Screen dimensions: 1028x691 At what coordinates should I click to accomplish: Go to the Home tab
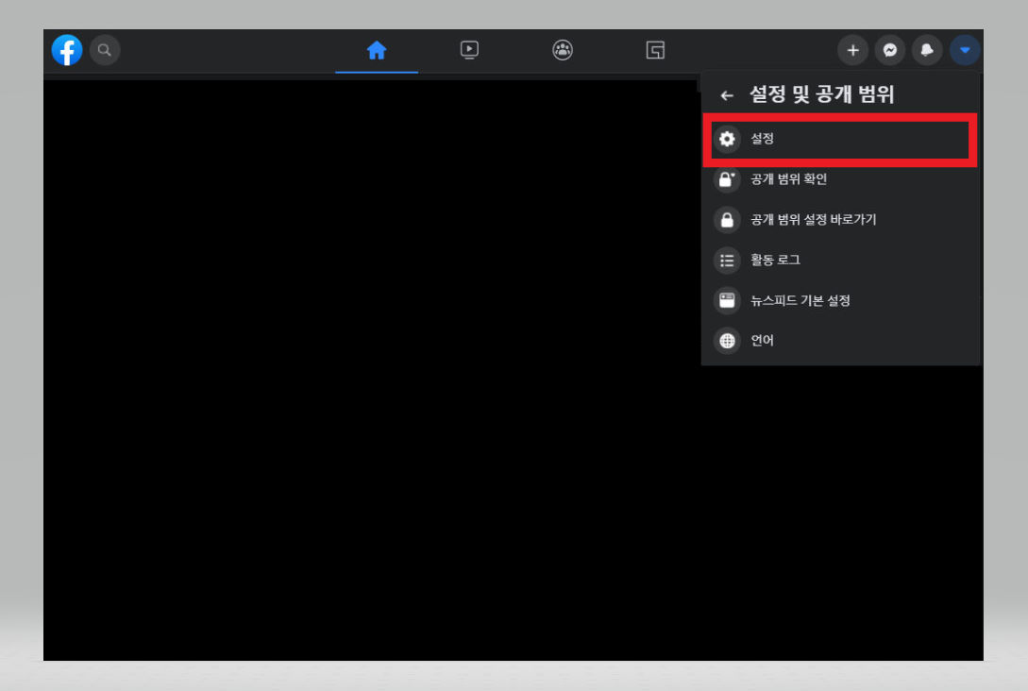(377, 50)
